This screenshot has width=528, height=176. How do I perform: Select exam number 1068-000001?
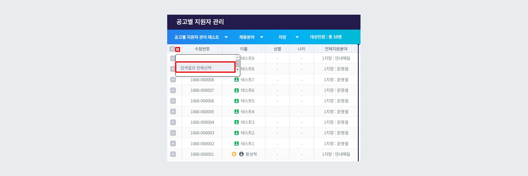pos(202,154)
